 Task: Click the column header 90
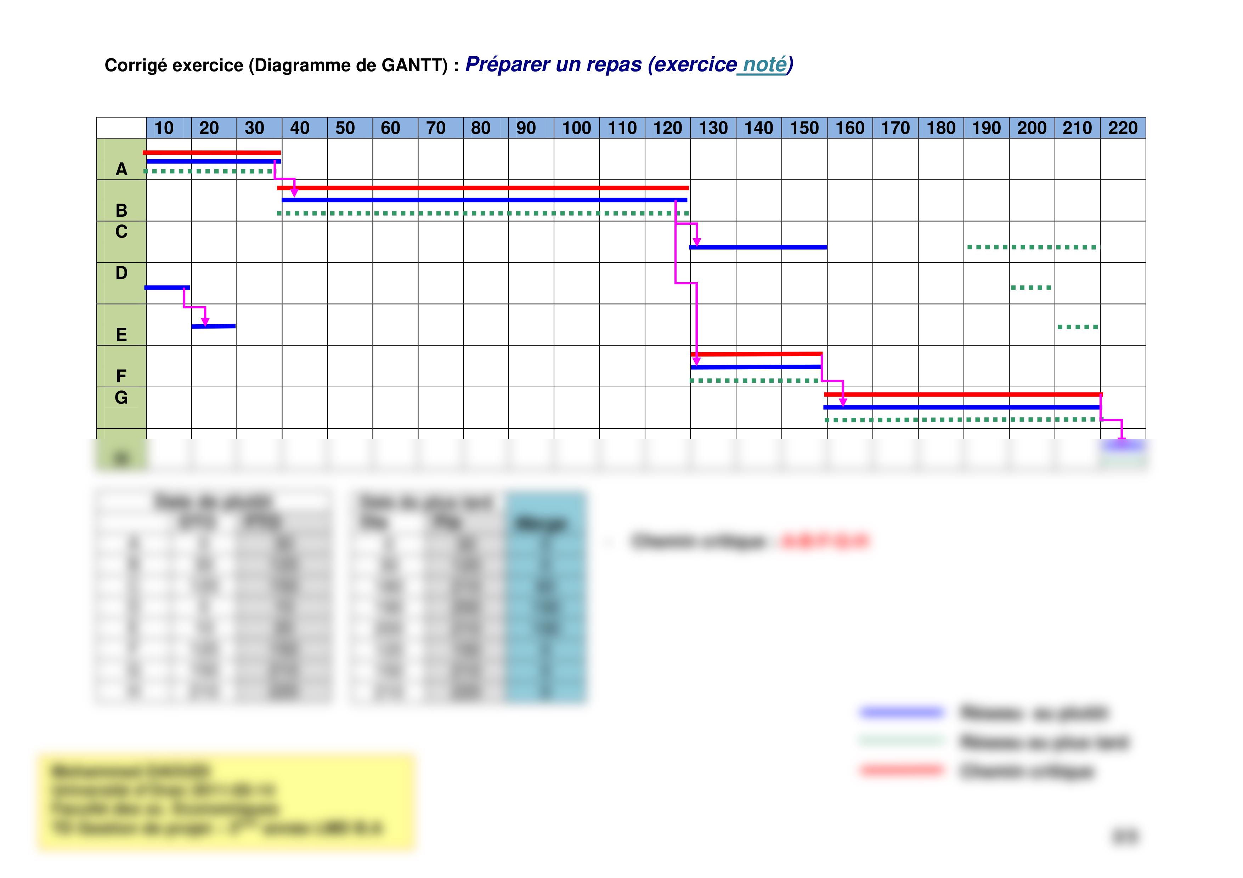point(532,128)
